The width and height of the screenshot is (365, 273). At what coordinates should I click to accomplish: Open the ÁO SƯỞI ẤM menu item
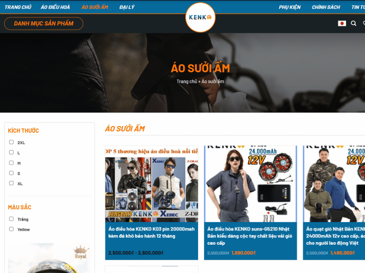coord(95,7)
